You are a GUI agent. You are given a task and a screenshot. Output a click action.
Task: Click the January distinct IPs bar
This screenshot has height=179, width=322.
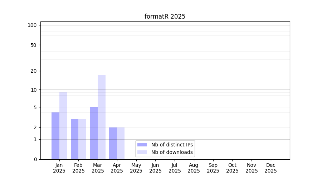click(x=55, y=136)
